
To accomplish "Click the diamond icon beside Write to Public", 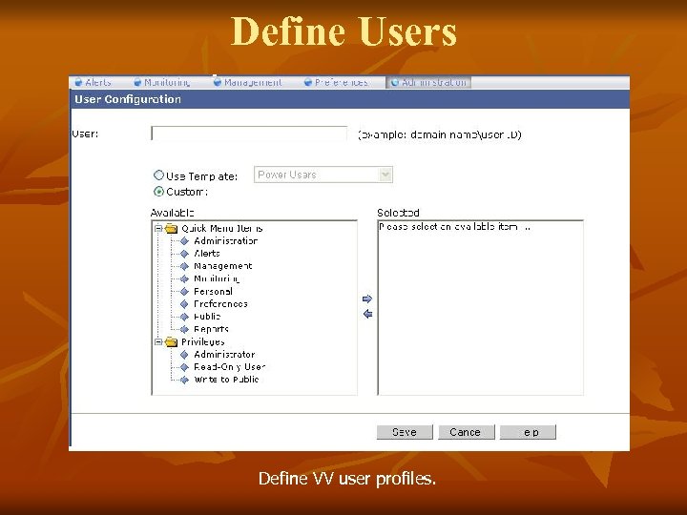I will pyautogui.click(x=184, y=380).
